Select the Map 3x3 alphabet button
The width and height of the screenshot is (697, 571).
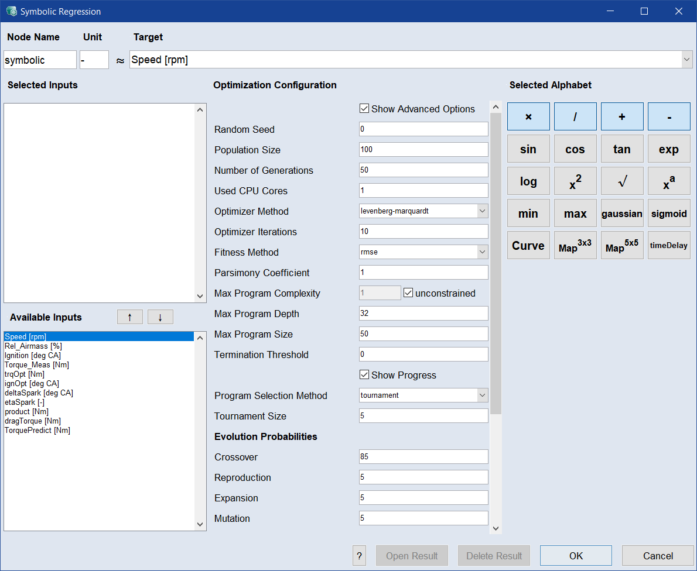tap(575, 245)
